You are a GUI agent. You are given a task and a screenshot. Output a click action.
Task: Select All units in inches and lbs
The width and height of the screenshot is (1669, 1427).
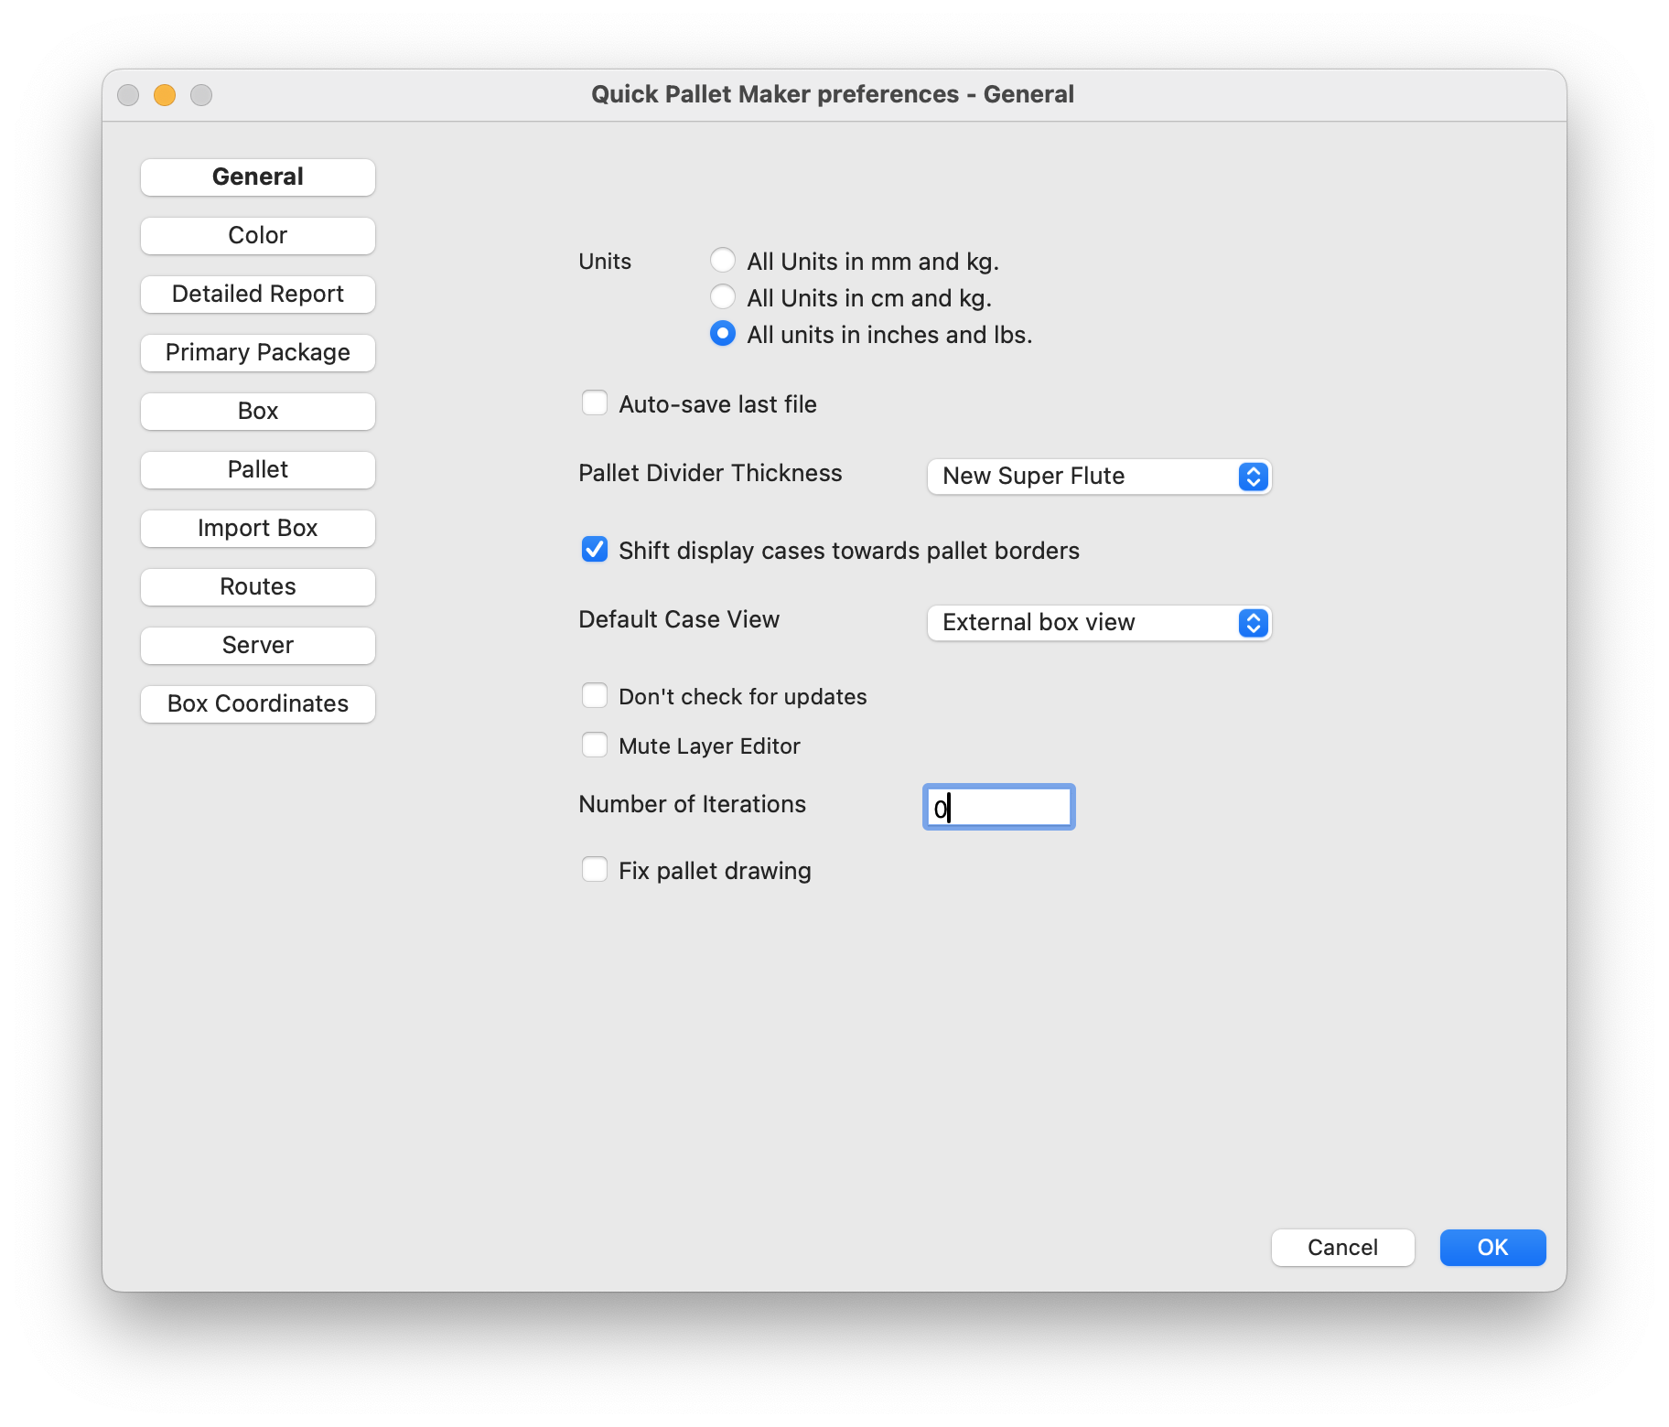coord(723,334)
